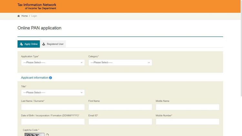
Task: Click into the First Name field
Action: click(120, 107)
